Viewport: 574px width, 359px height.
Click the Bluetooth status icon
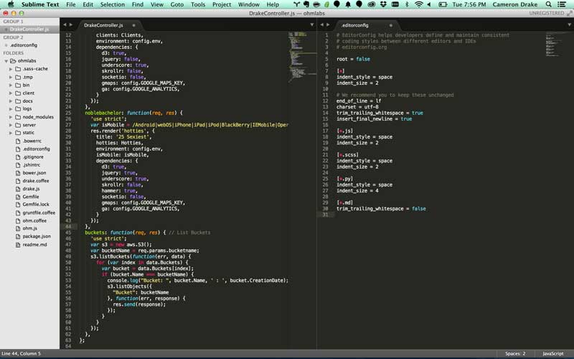point(407,4)
